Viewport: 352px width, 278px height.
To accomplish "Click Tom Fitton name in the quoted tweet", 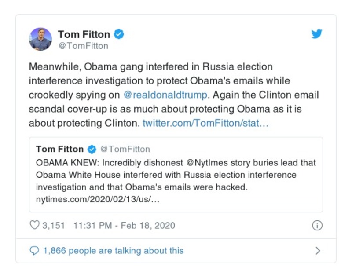I will (60, 149).
